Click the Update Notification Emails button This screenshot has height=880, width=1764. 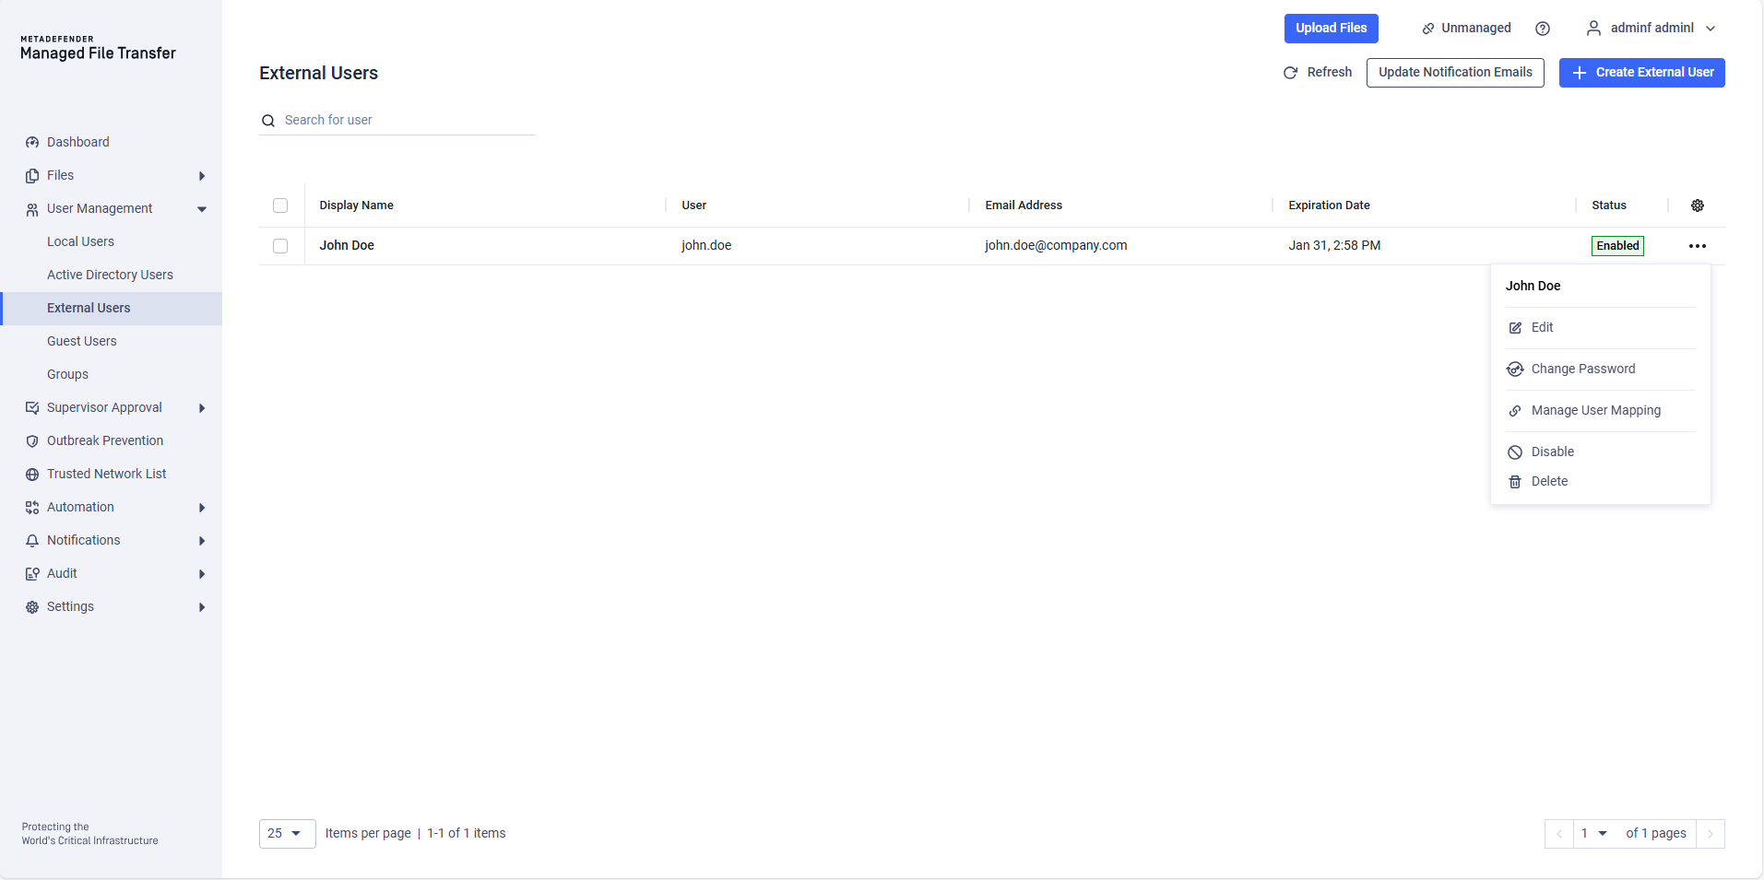1454,73
